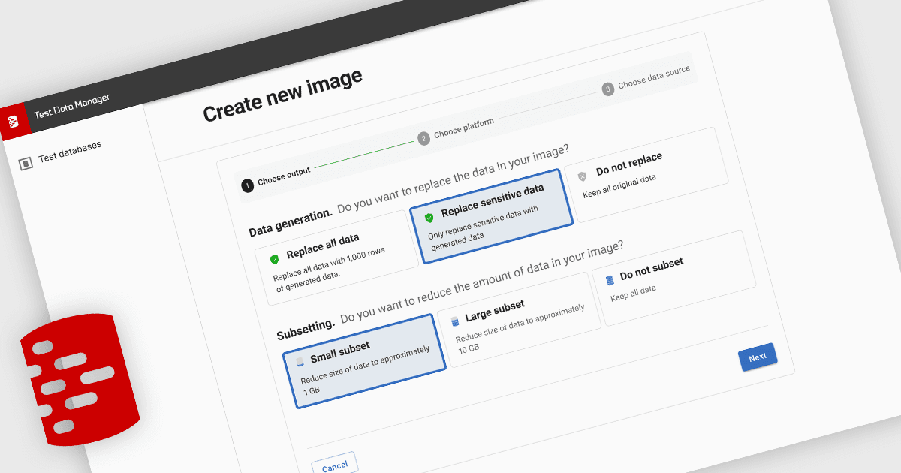
Task: Click the Create new image heading
Action: (x=283, y=95)
